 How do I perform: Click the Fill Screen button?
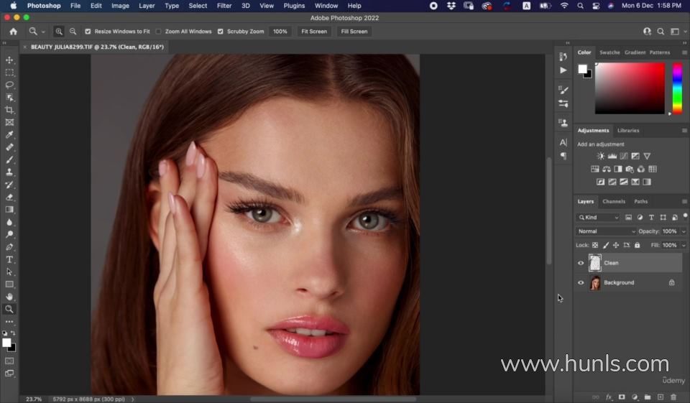click(354, 32)
